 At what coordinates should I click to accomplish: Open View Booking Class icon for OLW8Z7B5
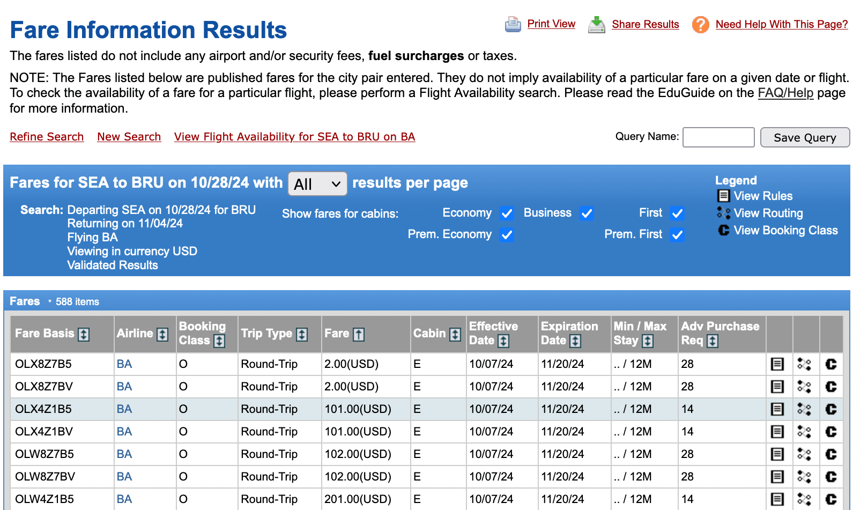(830, 454)
